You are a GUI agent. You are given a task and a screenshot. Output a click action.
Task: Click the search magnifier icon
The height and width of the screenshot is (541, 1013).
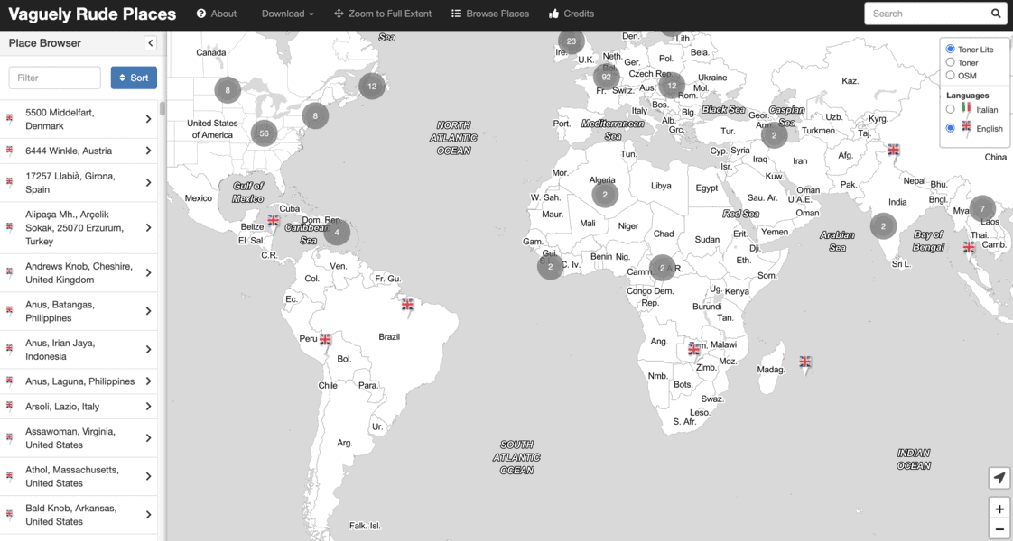996,14
